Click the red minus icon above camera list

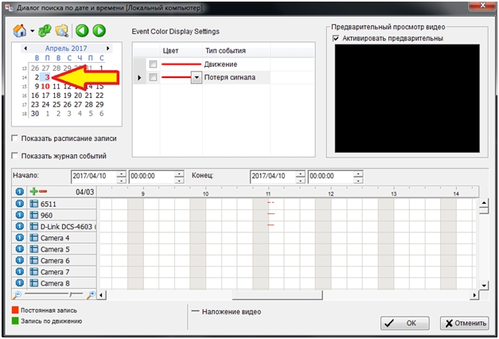43,192
